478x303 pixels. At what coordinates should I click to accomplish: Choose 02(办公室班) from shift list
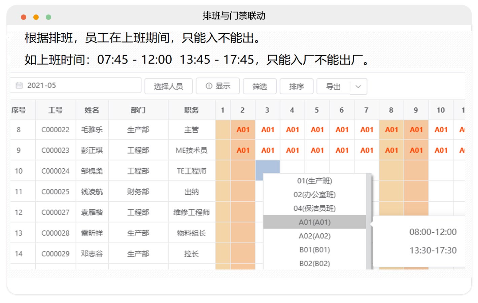314,195
